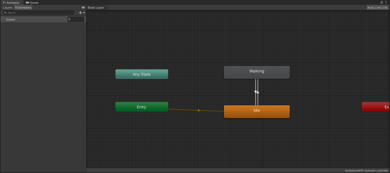
Task: Select the Idle state node
Action: tap(257, 111)
